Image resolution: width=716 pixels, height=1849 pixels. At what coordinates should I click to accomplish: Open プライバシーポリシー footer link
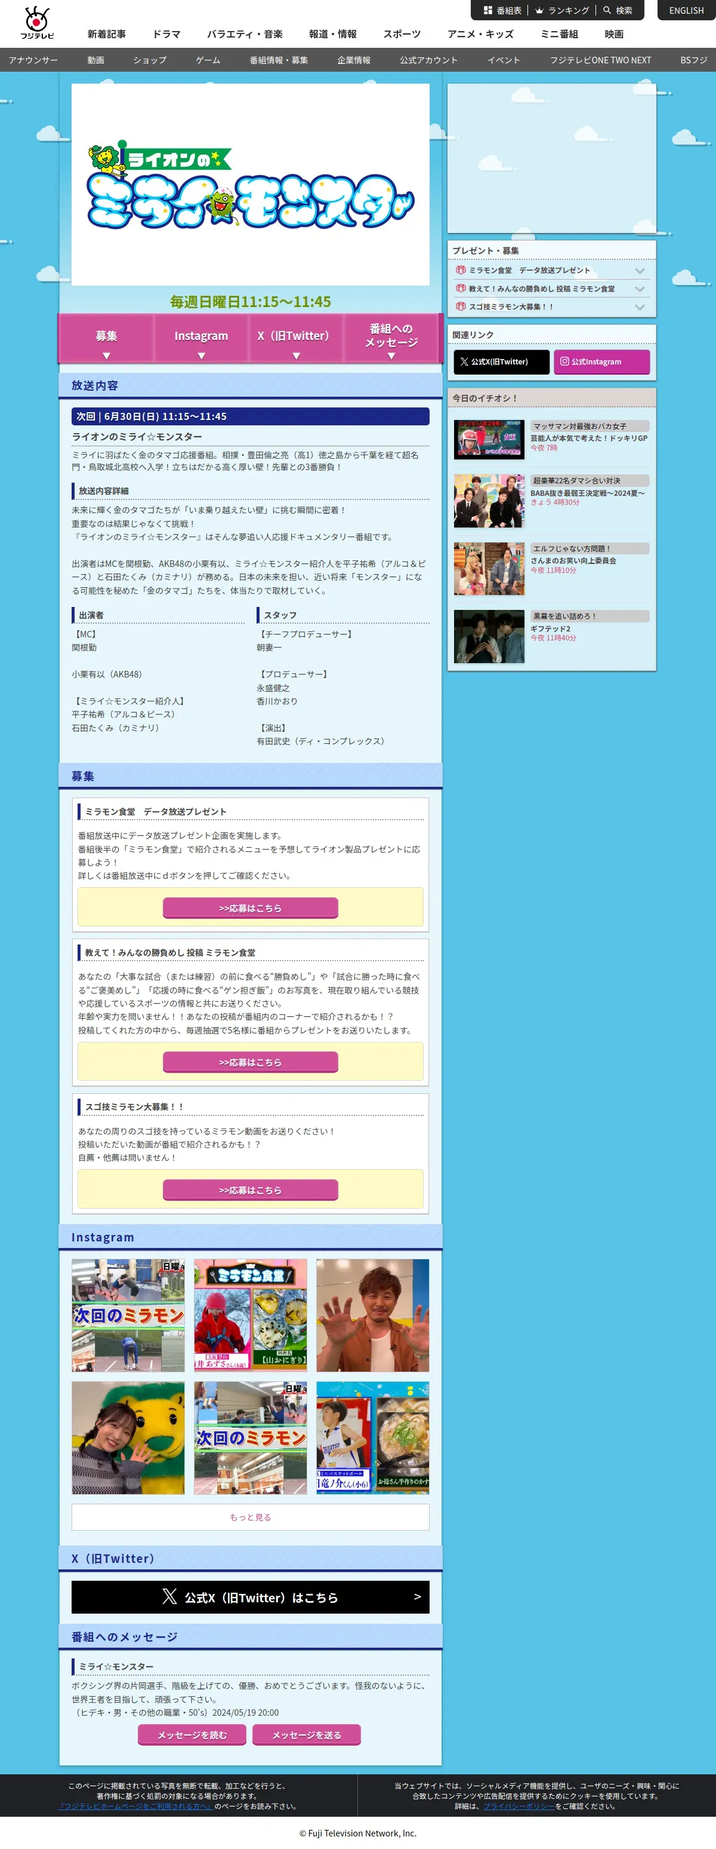[519, 1807]
